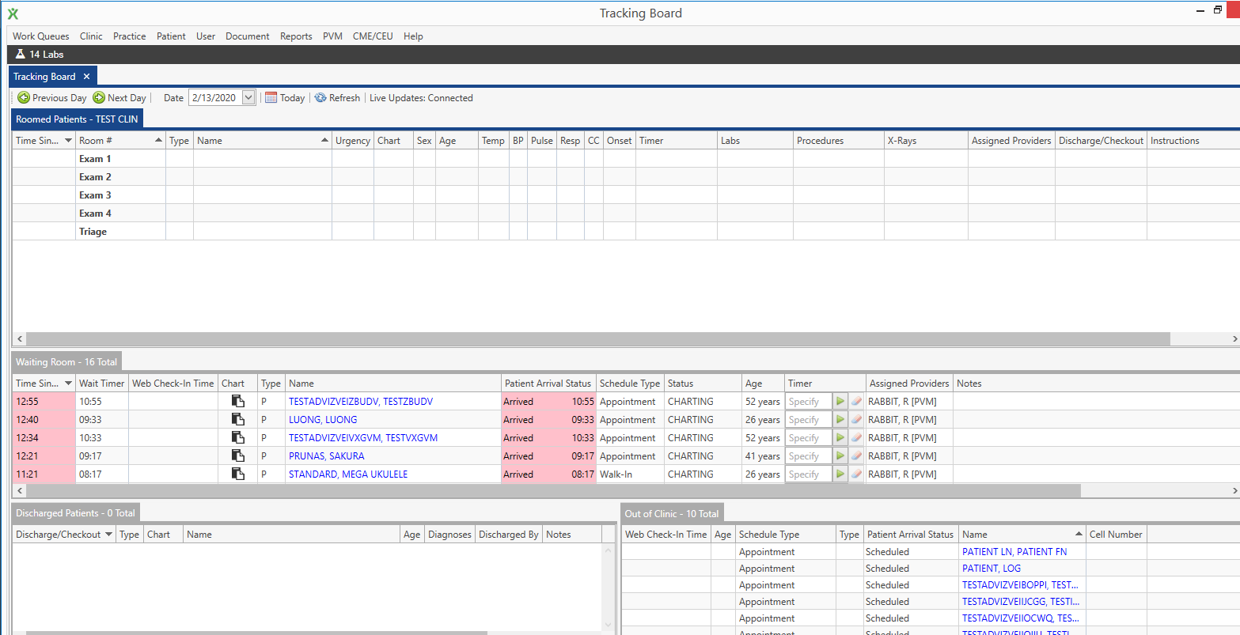Go to Previous Day
Viewport: 1240px width, 635px height.
tap(52, 98)
